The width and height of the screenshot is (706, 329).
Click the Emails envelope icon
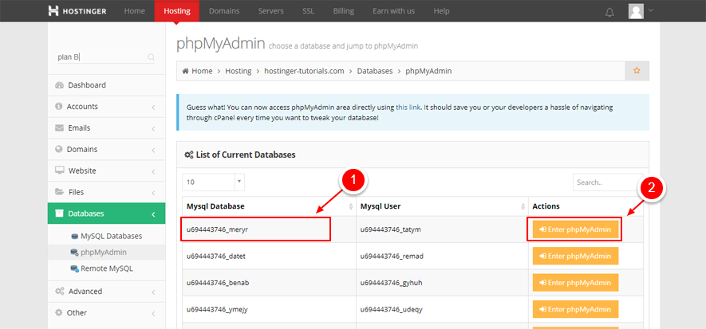click(x=60, y=128)
